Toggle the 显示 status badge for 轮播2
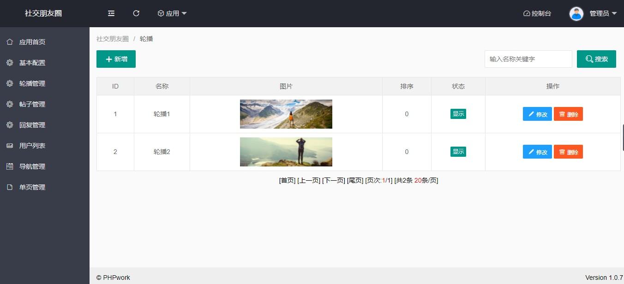This screenshot has height=284, width=624. coord(458,152)
